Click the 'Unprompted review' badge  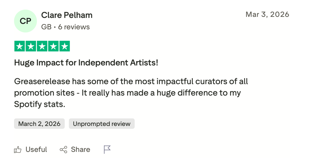102,124
